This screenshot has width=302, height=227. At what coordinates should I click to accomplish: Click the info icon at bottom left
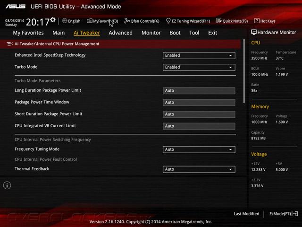click(7, 185)
